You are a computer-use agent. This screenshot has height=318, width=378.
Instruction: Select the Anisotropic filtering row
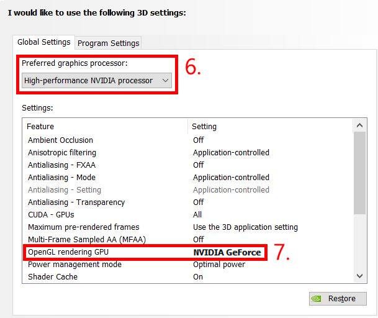click(x=188, y=153)
